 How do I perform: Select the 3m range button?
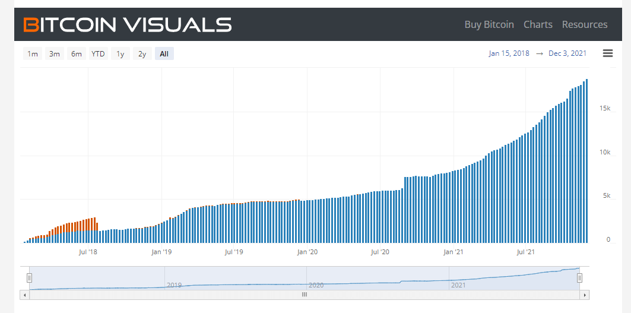pyautogui.click(x=55, y=53)
